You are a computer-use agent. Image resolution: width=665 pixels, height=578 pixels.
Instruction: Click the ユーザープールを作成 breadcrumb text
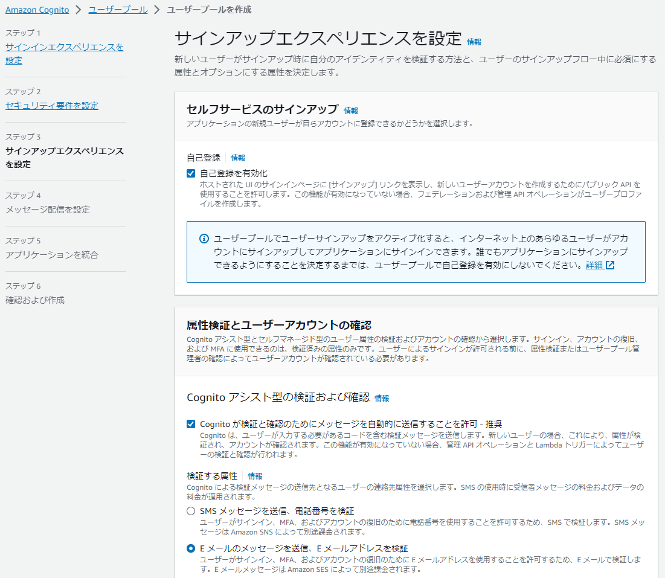click(209, 10)
